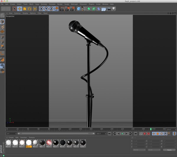Click the Render View clapperboard icon
The image size is (177, 157).
point(62,9)
